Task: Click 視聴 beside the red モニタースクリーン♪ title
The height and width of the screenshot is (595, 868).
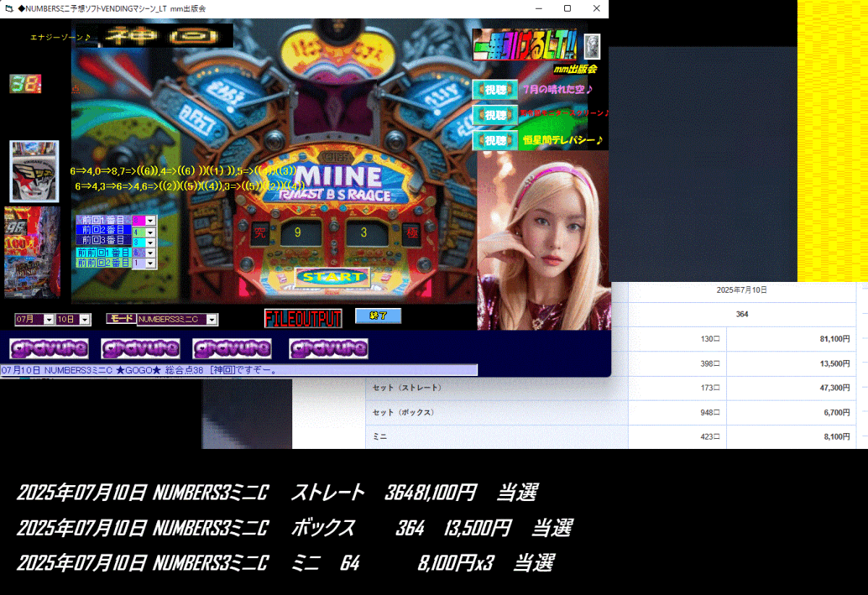Action: (x=495, y=115)
